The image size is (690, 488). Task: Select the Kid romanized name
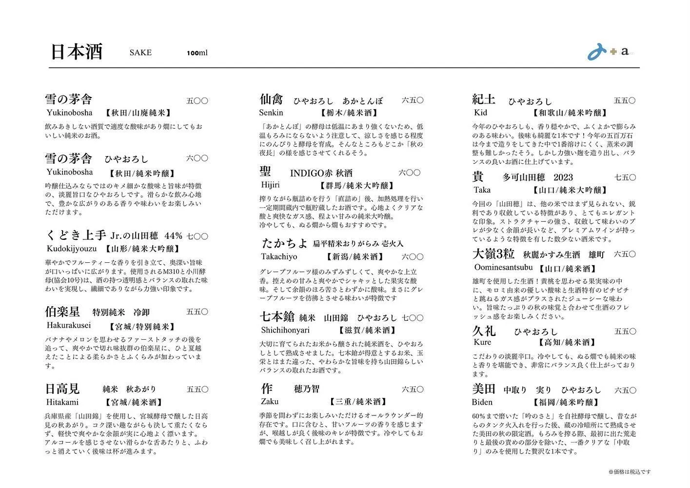pos(480,113)
